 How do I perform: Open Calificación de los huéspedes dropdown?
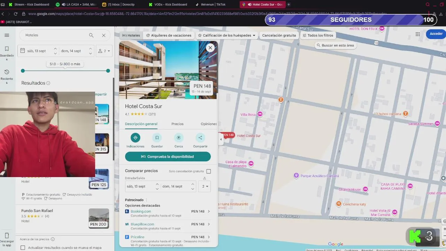(x=226, y=35)
